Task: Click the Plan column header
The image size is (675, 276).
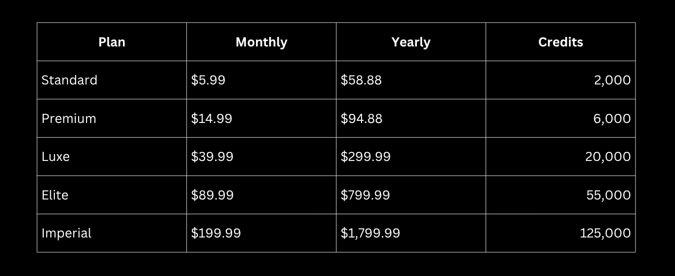Action: tap(112, 42)
